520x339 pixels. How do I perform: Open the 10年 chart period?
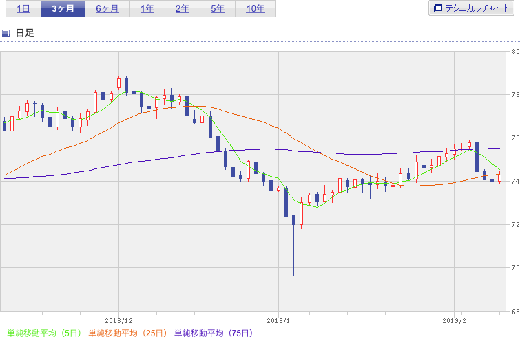[256, 9]
